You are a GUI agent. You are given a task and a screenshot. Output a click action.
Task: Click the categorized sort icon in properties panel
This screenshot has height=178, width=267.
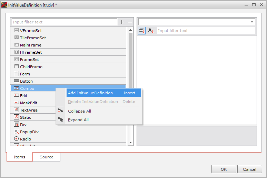(142, 31)
